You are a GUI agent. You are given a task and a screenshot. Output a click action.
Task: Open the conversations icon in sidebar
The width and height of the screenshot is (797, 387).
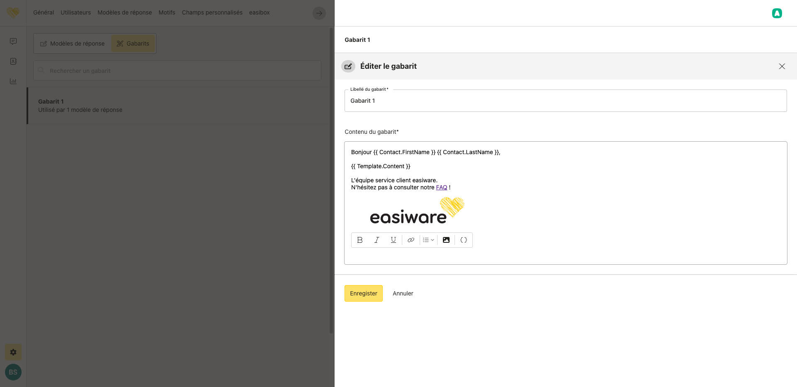coord(13,41)
